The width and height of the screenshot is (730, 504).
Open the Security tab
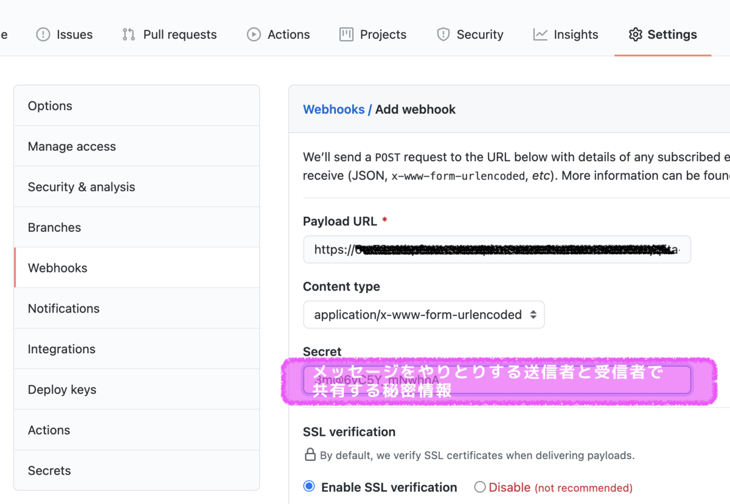470,35
